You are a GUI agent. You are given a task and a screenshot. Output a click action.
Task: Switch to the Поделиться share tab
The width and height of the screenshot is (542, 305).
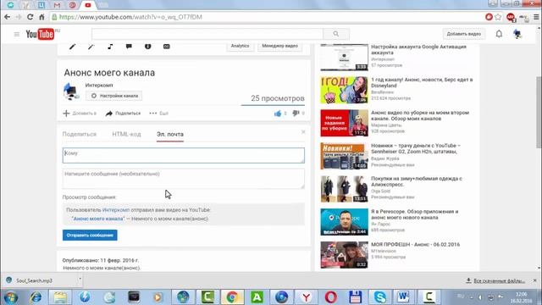[79, 134]
